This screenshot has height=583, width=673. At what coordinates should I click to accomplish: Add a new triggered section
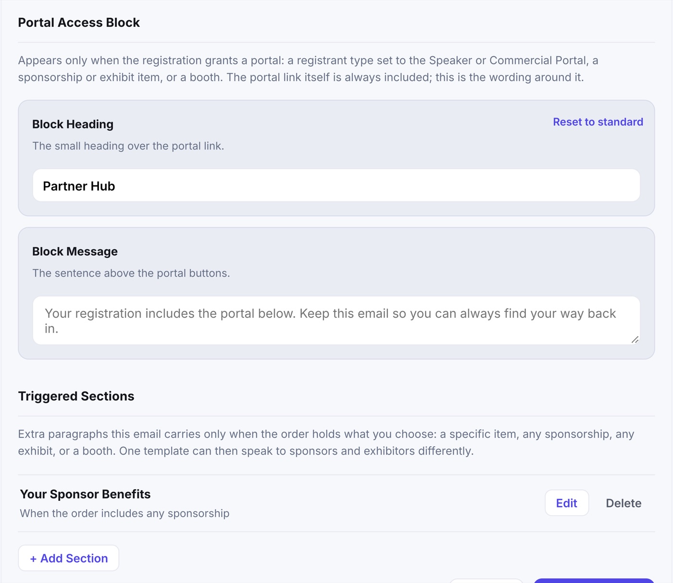69,558
